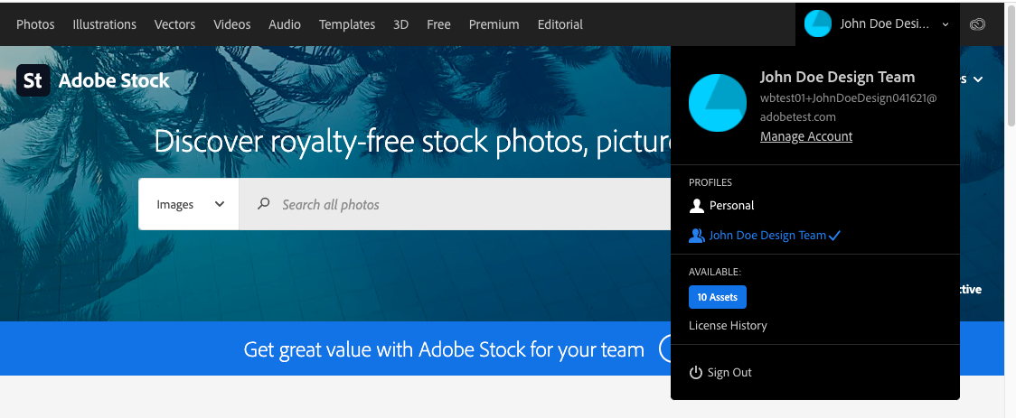
Task: Click the team profile group icon
Action: [696, 236]
